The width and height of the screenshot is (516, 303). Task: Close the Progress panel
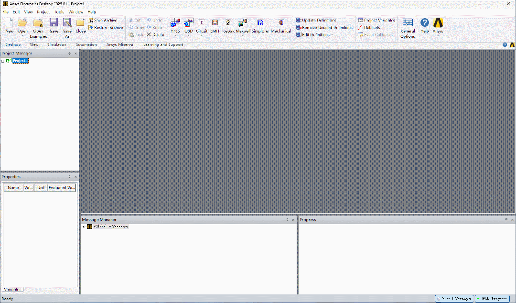click(512, 220)
